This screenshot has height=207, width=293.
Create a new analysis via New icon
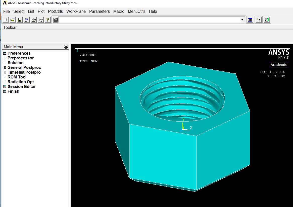[5, 20]
